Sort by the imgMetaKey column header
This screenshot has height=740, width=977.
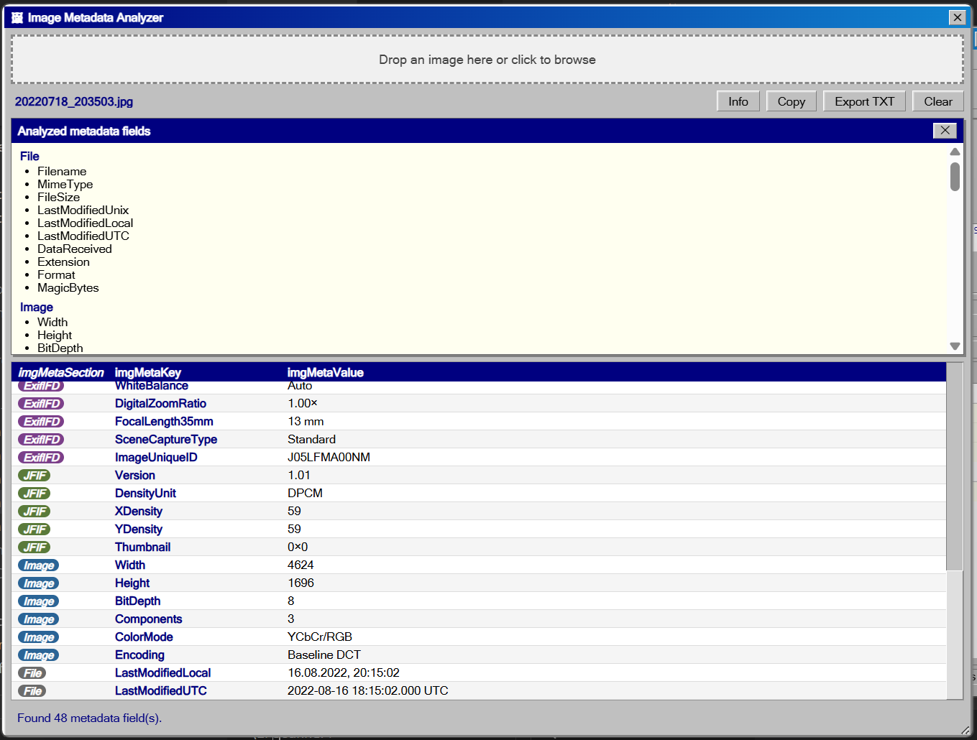[x=148, y=372]
